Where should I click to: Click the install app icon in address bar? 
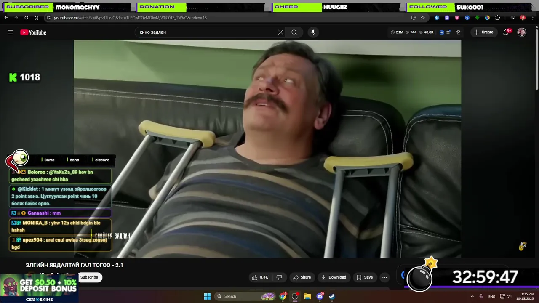[414, 18]
